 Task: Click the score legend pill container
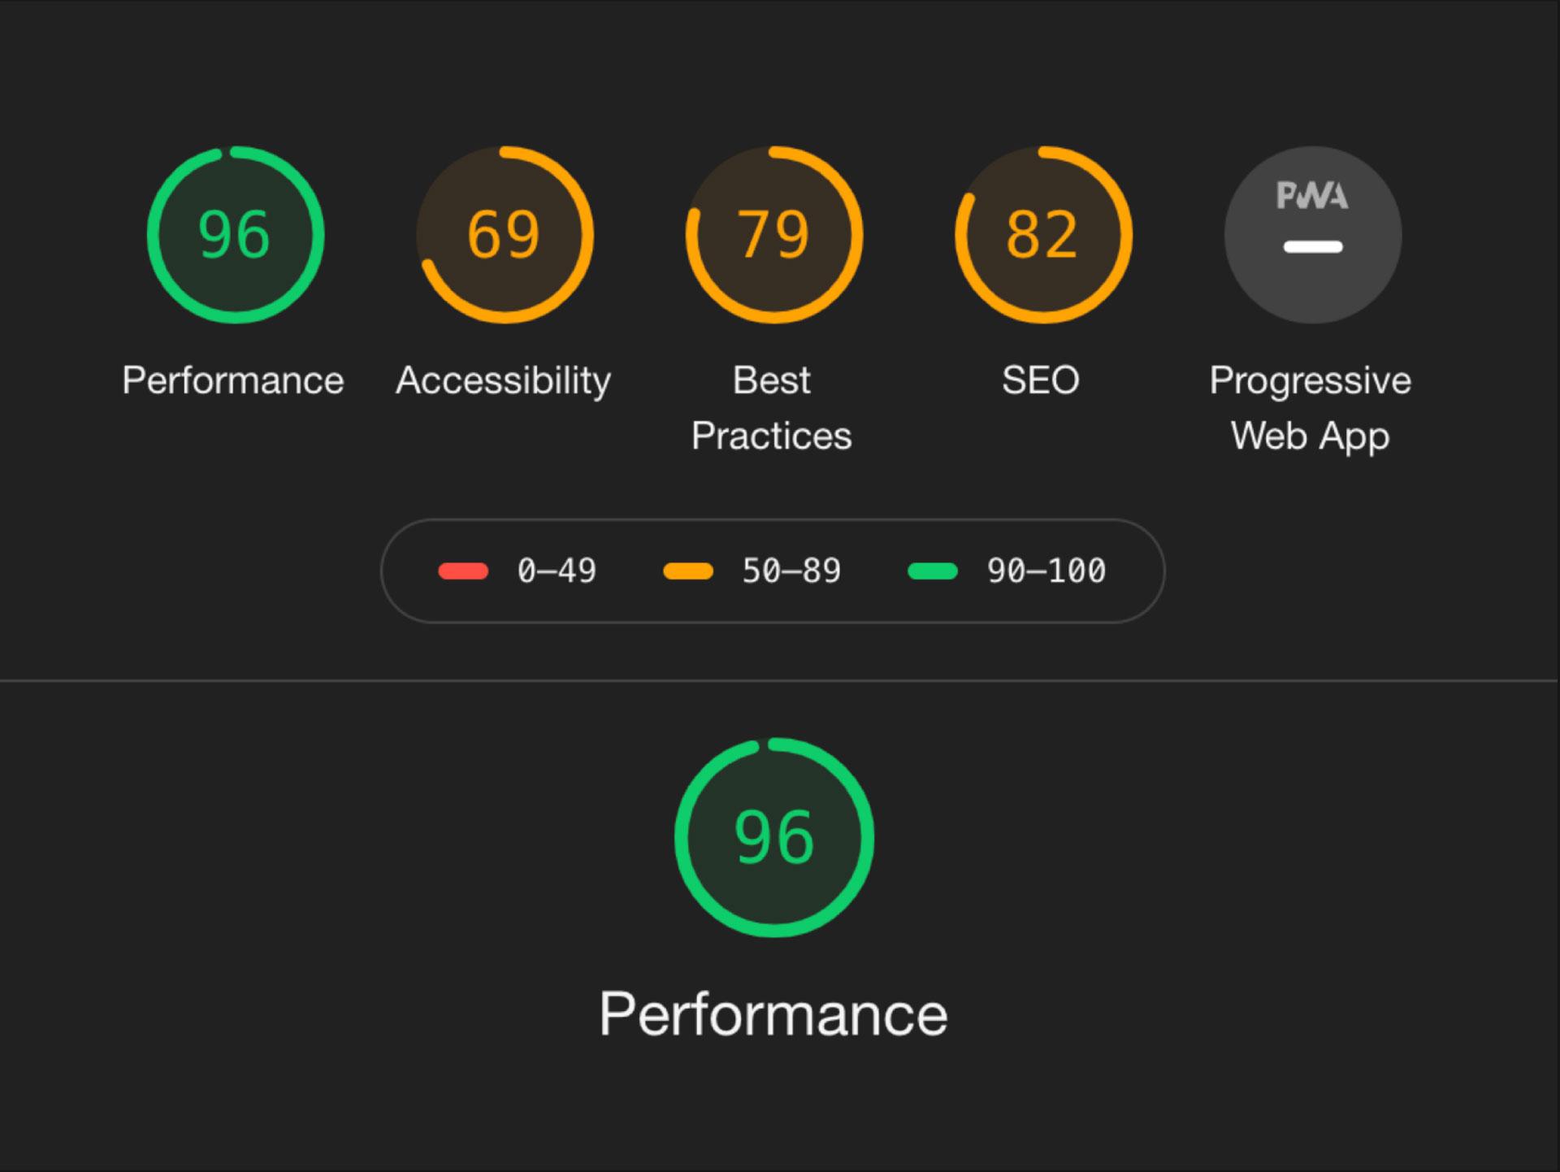773,571
